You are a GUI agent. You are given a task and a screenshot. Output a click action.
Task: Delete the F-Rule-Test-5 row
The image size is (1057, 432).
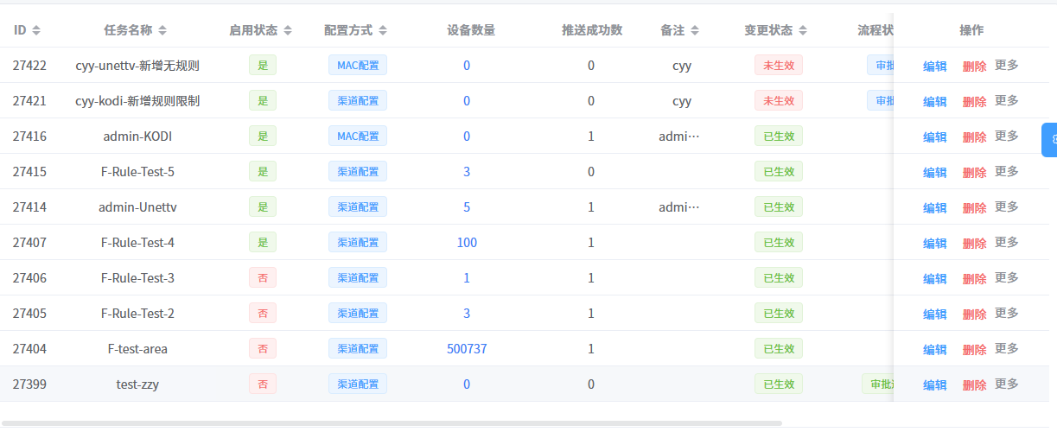pyautogui.click(x=974, y=172)
